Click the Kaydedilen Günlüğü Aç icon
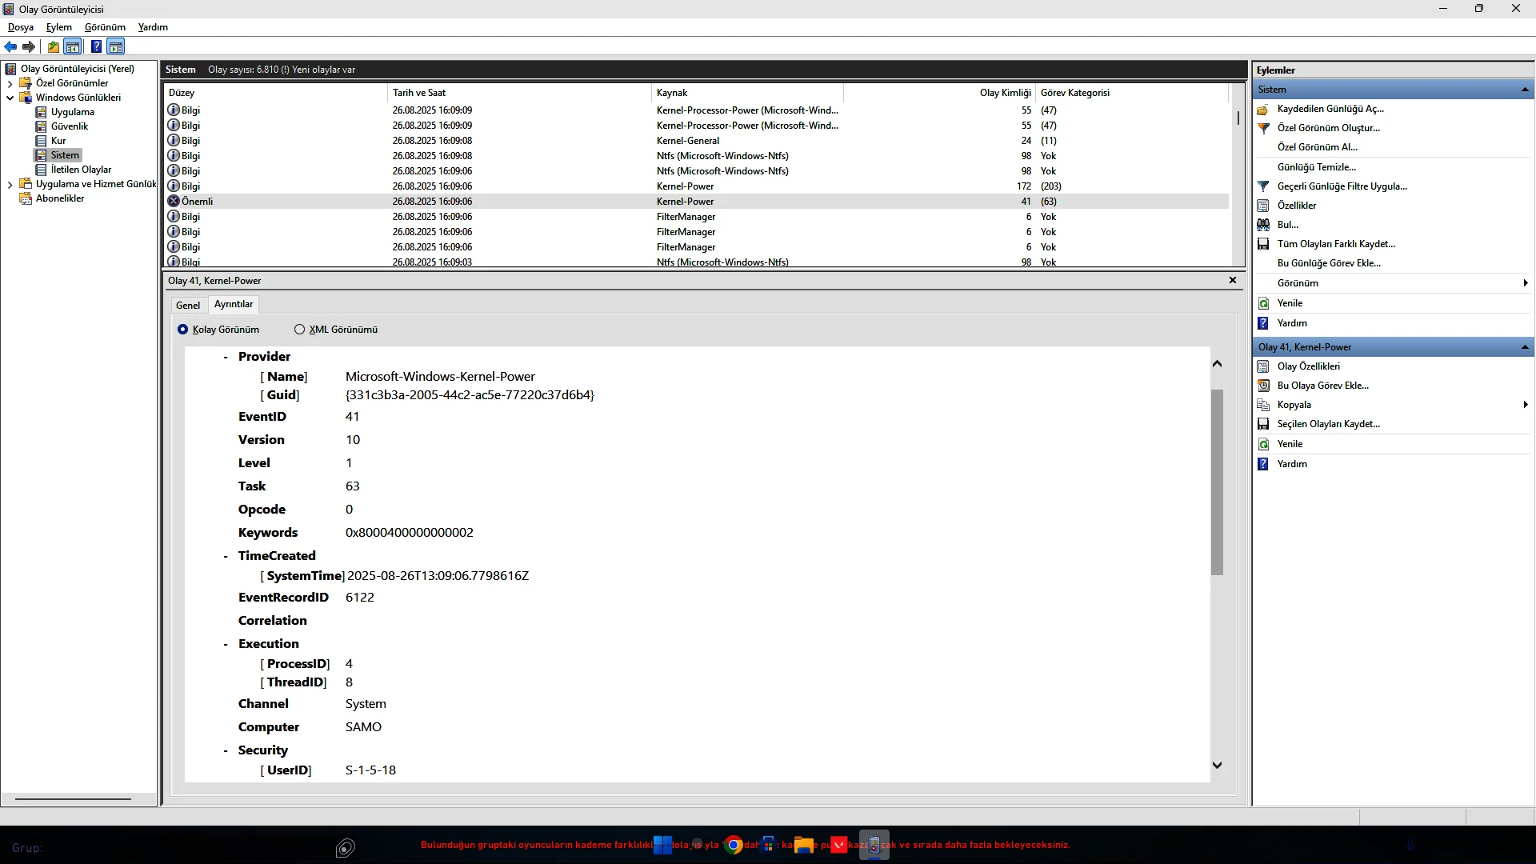Screen dimensions: 1536x864 [1263, 110]
